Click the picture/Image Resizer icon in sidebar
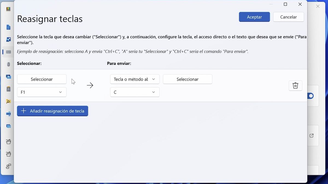The image size is (328, 184). point(8,40)
